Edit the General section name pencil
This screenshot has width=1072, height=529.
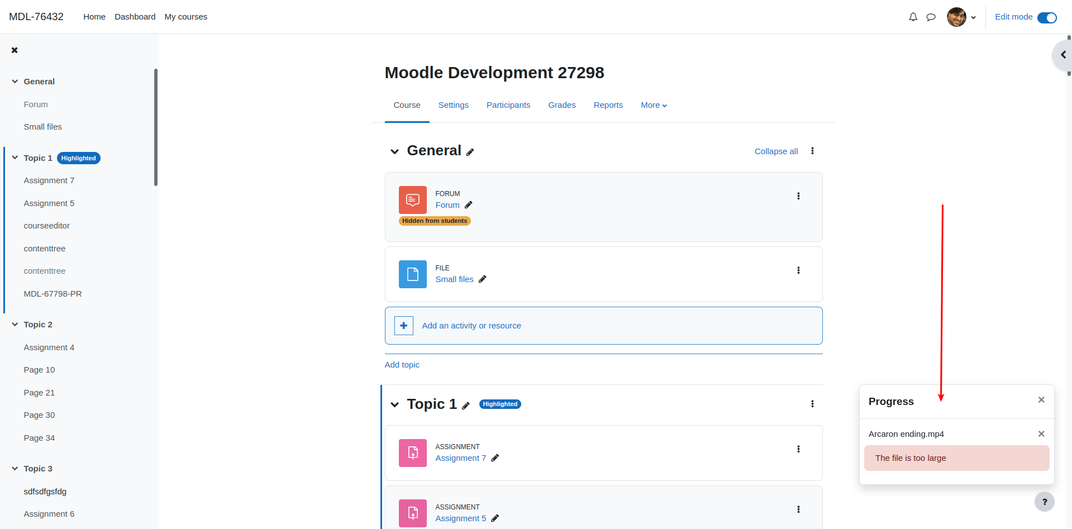[470, 152]
